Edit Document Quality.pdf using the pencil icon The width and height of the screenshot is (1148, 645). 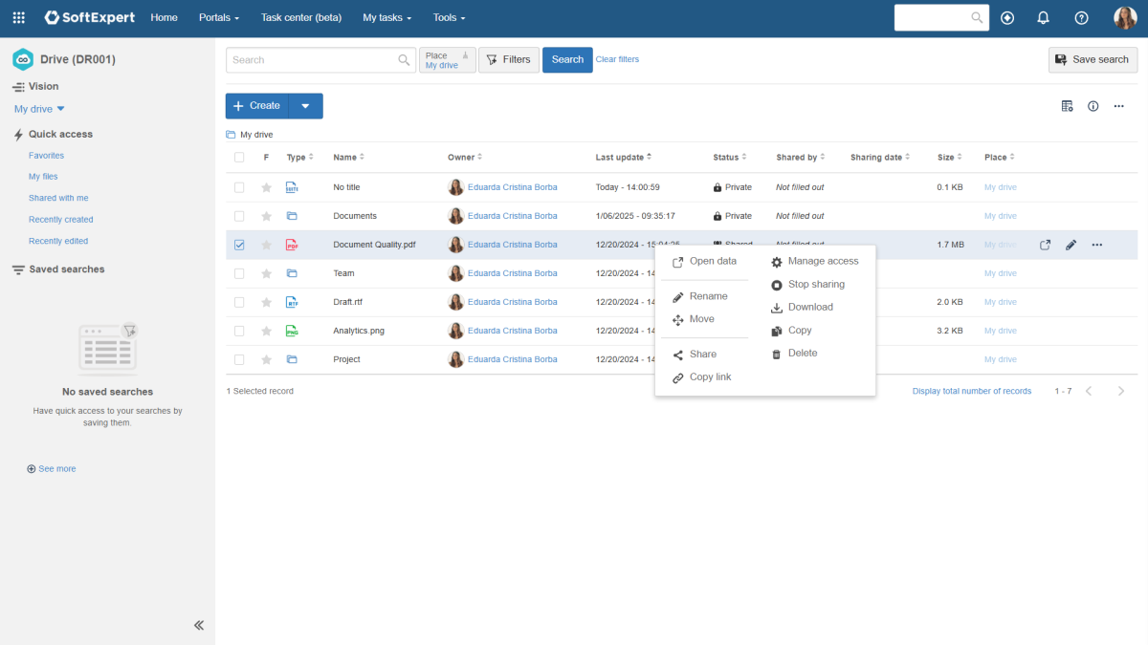(1071, 245)
